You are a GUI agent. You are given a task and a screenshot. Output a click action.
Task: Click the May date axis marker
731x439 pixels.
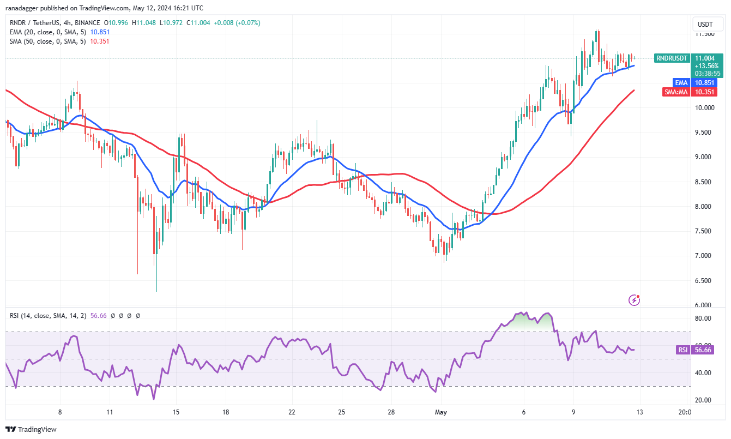441,412
